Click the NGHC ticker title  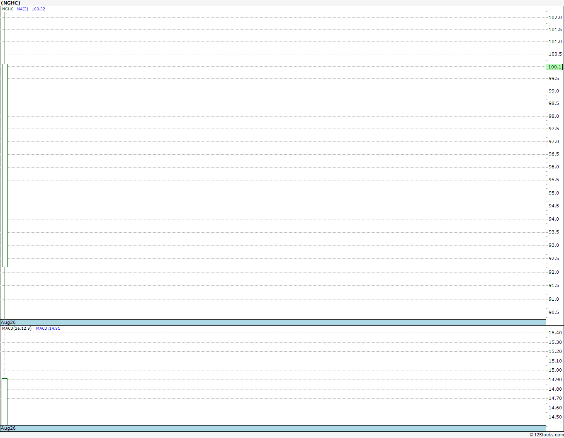pyautogui.click(x=11, y=3)
